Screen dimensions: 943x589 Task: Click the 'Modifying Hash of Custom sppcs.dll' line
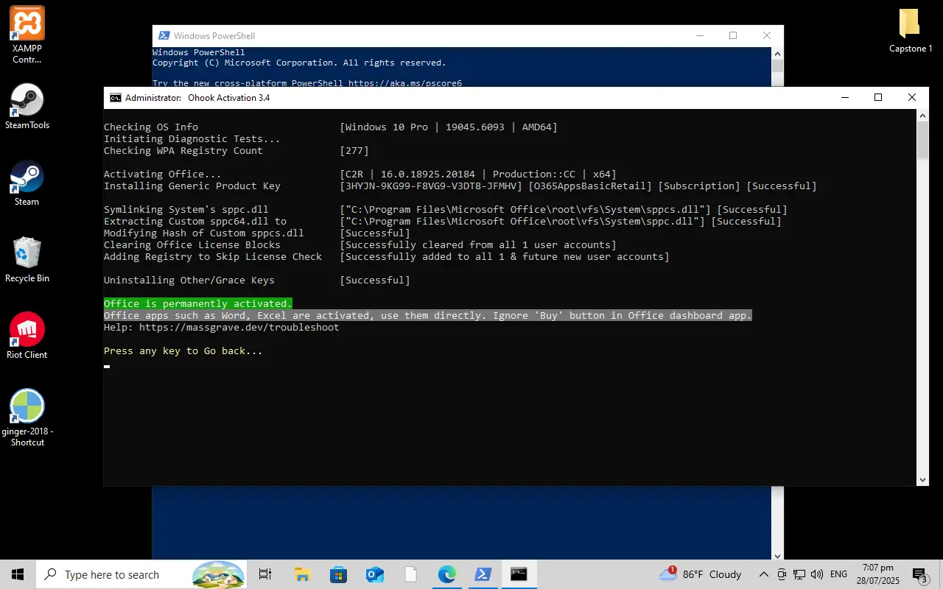[204, 233]
